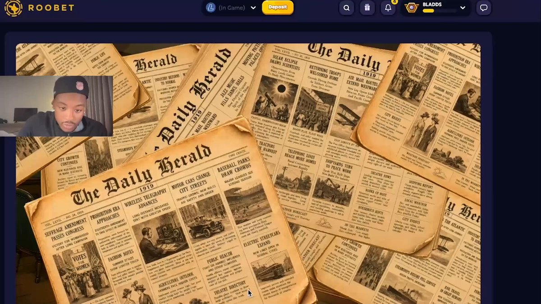Open the search magnifier icon
Image resolution: width=541 pixels, height=304 pixels.
pos(346,8)
